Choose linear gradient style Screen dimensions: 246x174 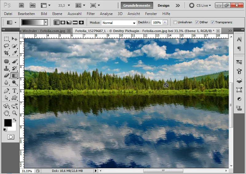click(57, 22)
